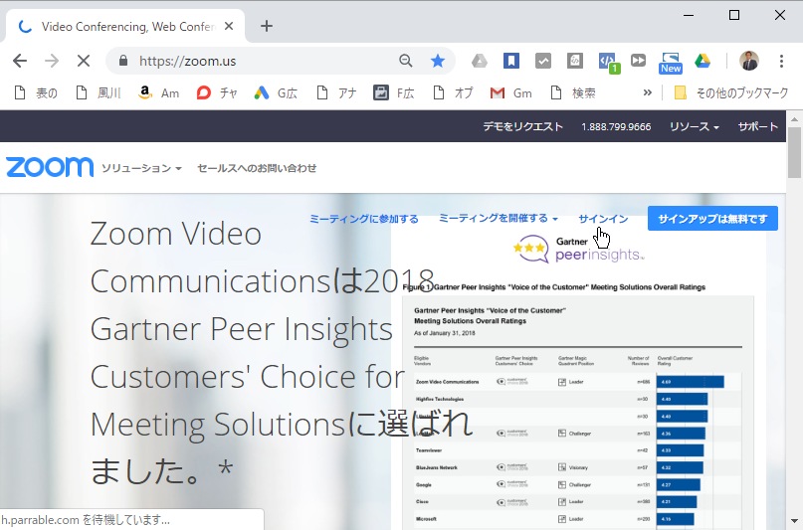The height and width of the screenshot is (530, 803).
Task: Show more bookmarks with the chevron
Action: tap(648, 92)
